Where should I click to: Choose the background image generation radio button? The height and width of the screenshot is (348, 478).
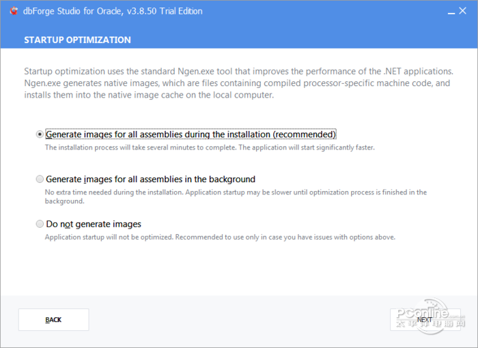39,179
